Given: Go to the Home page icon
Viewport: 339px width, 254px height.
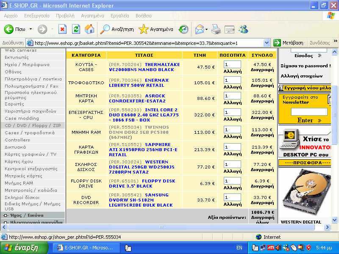Looking at the screenshot, I should click(x=89, y=29).
